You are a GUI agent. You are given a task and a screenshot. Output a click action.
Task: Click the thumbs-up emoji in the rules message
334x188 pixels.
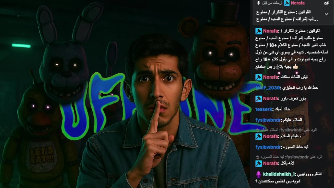(295, 67)
